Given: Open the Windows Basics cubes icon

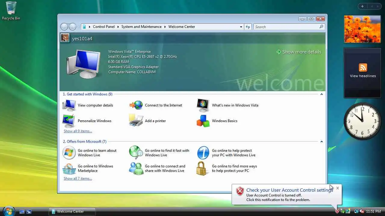Looking at the screenshot, I should [x=203, y=121].
